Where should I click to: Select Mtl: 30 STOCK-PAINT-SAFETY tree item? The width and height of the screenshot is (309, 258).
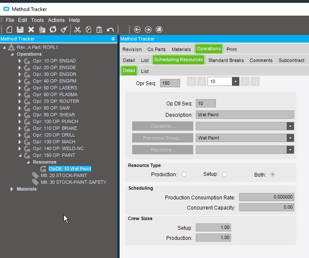pos(73,182)
